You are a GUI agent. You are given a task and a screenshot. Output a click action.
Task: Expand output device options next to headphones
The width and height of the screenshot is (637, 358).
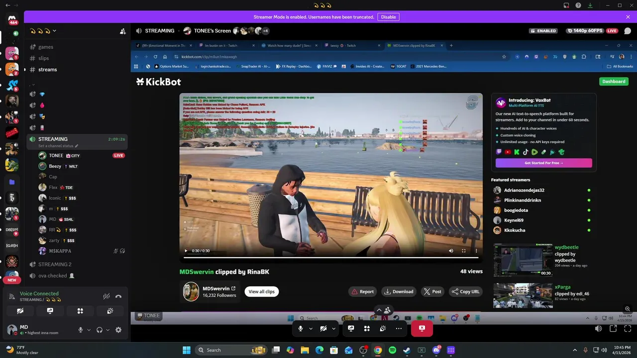(107, 330)
